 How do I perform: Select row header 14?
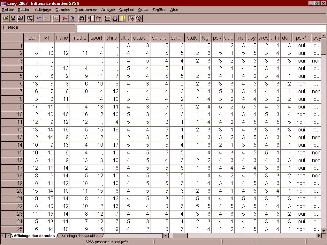(12, 145)
